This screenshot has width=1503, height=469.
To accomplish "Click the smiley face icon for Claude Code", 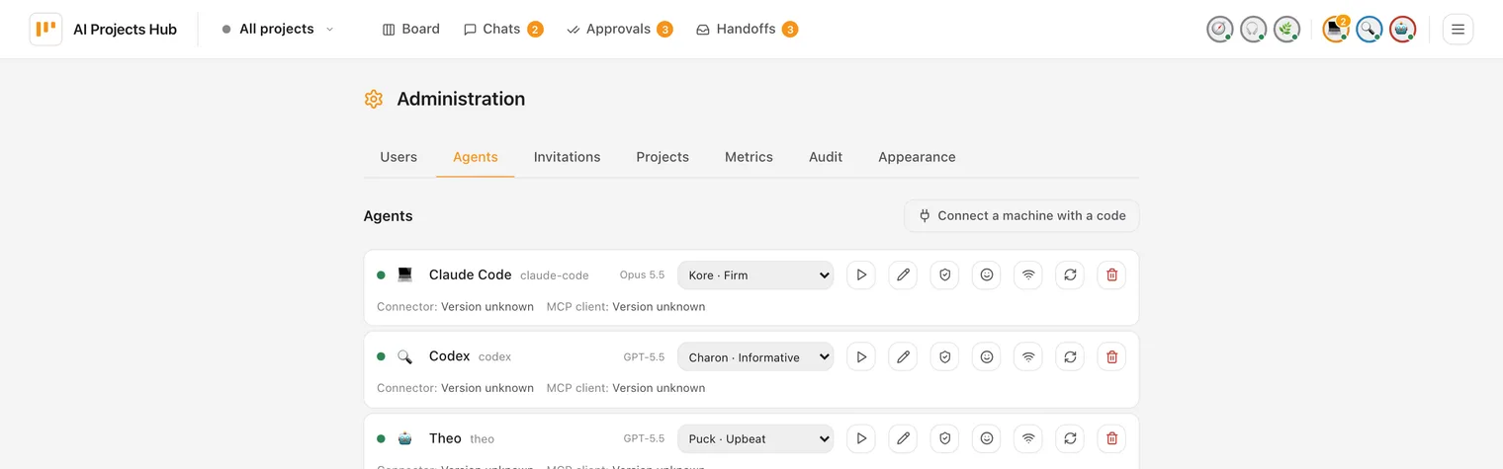I will (x=987, y=274).
